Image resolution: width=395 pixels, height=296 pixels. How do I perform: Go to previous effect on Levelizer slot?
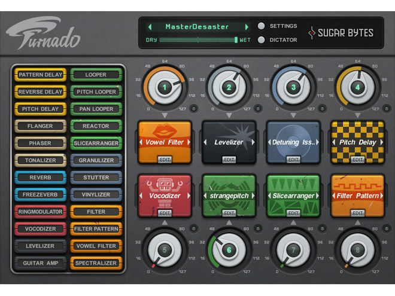(205, 142)
